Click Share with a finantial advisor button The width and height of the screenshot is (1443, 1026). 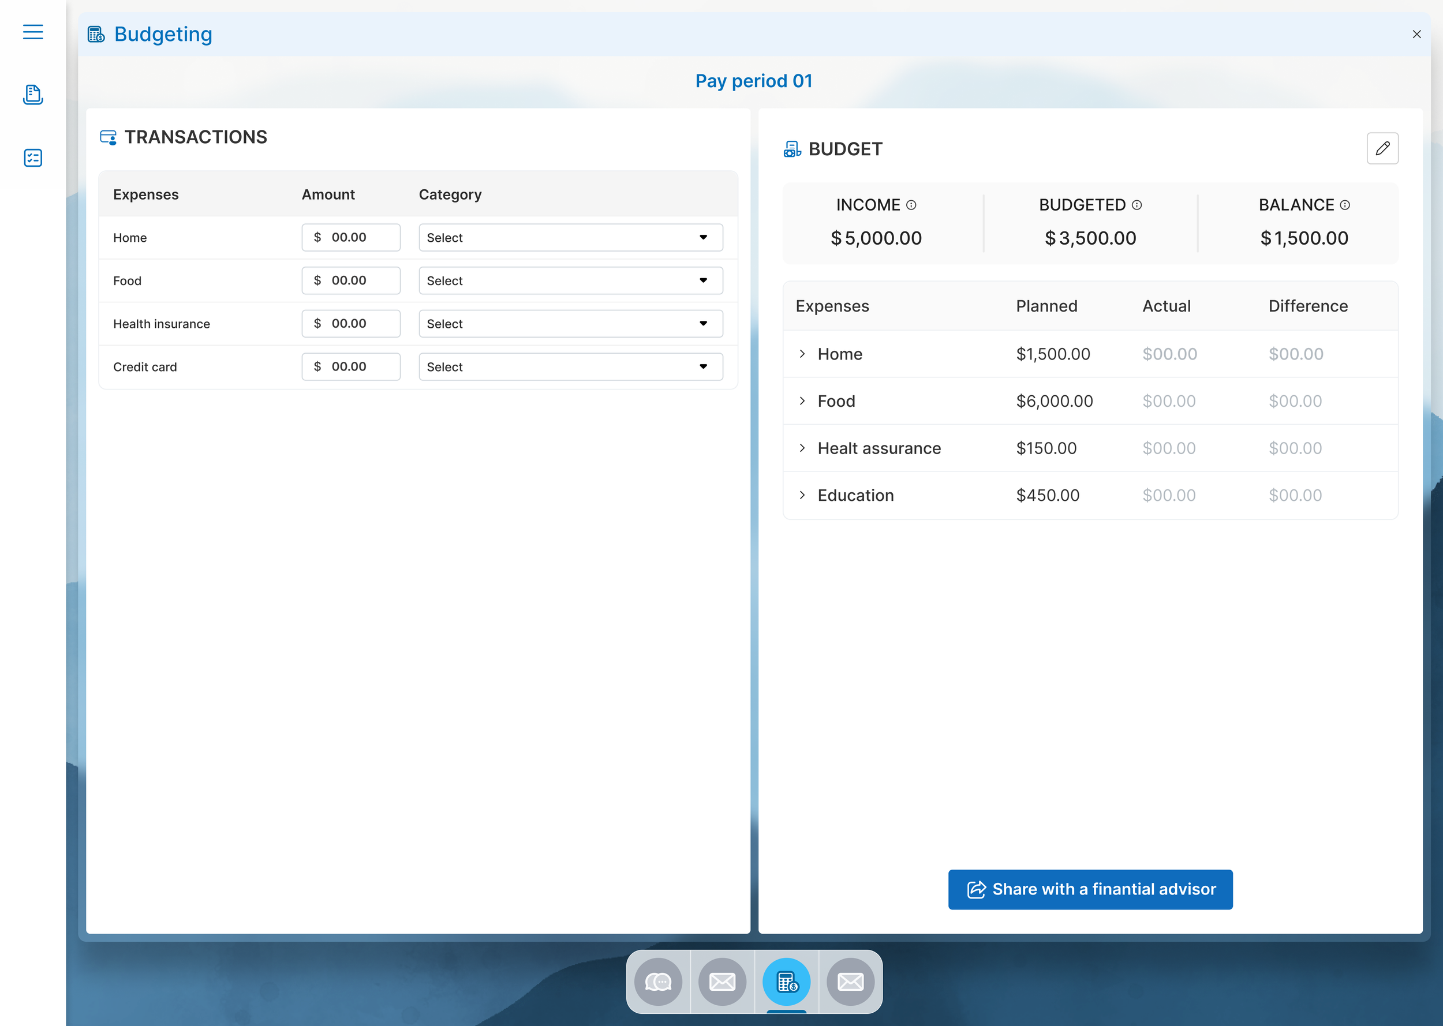pos(1090,889)
